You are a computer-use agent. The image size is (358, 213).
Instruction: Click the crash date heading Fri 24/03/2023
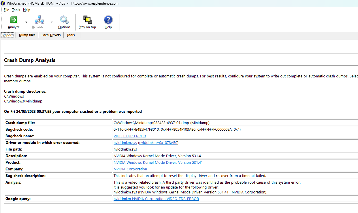[x=73, y=112]
